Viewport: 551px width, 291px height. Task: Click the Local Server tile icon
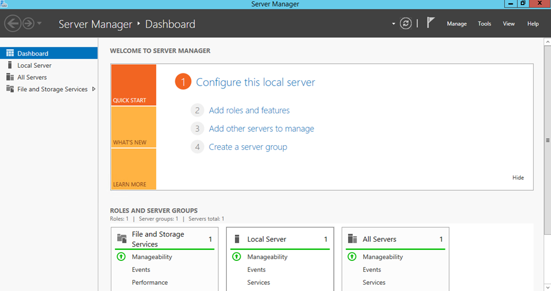pos(237,239)
